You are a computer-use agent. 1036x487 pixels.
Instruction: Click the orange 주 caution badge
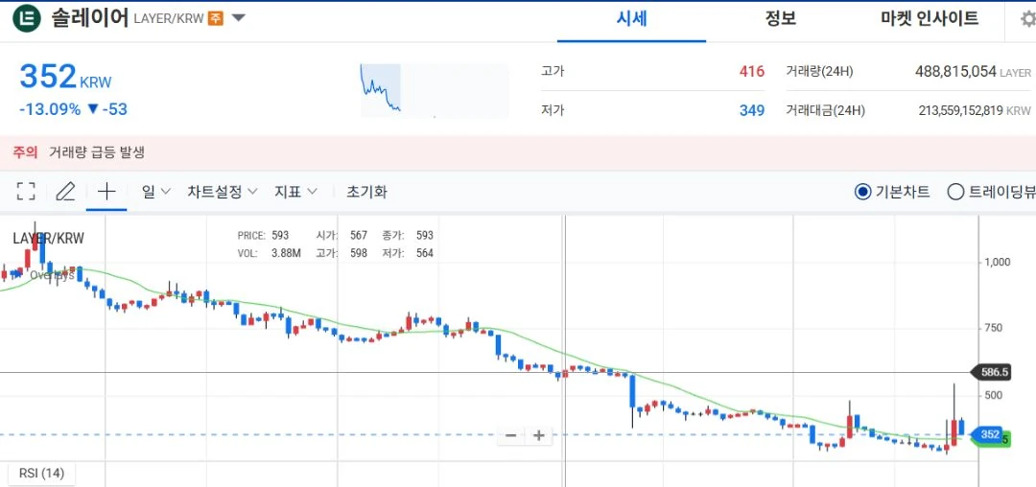click(216, 18)
